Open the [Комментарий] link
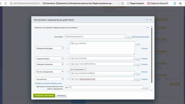Image resolution: width=185 pixels, height=104 pixels. click(143, 37)
